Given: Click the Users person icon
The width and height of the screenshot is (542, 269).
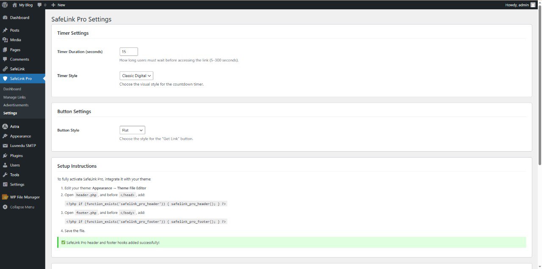Looking at the screenshot, I should coord(5,165).
